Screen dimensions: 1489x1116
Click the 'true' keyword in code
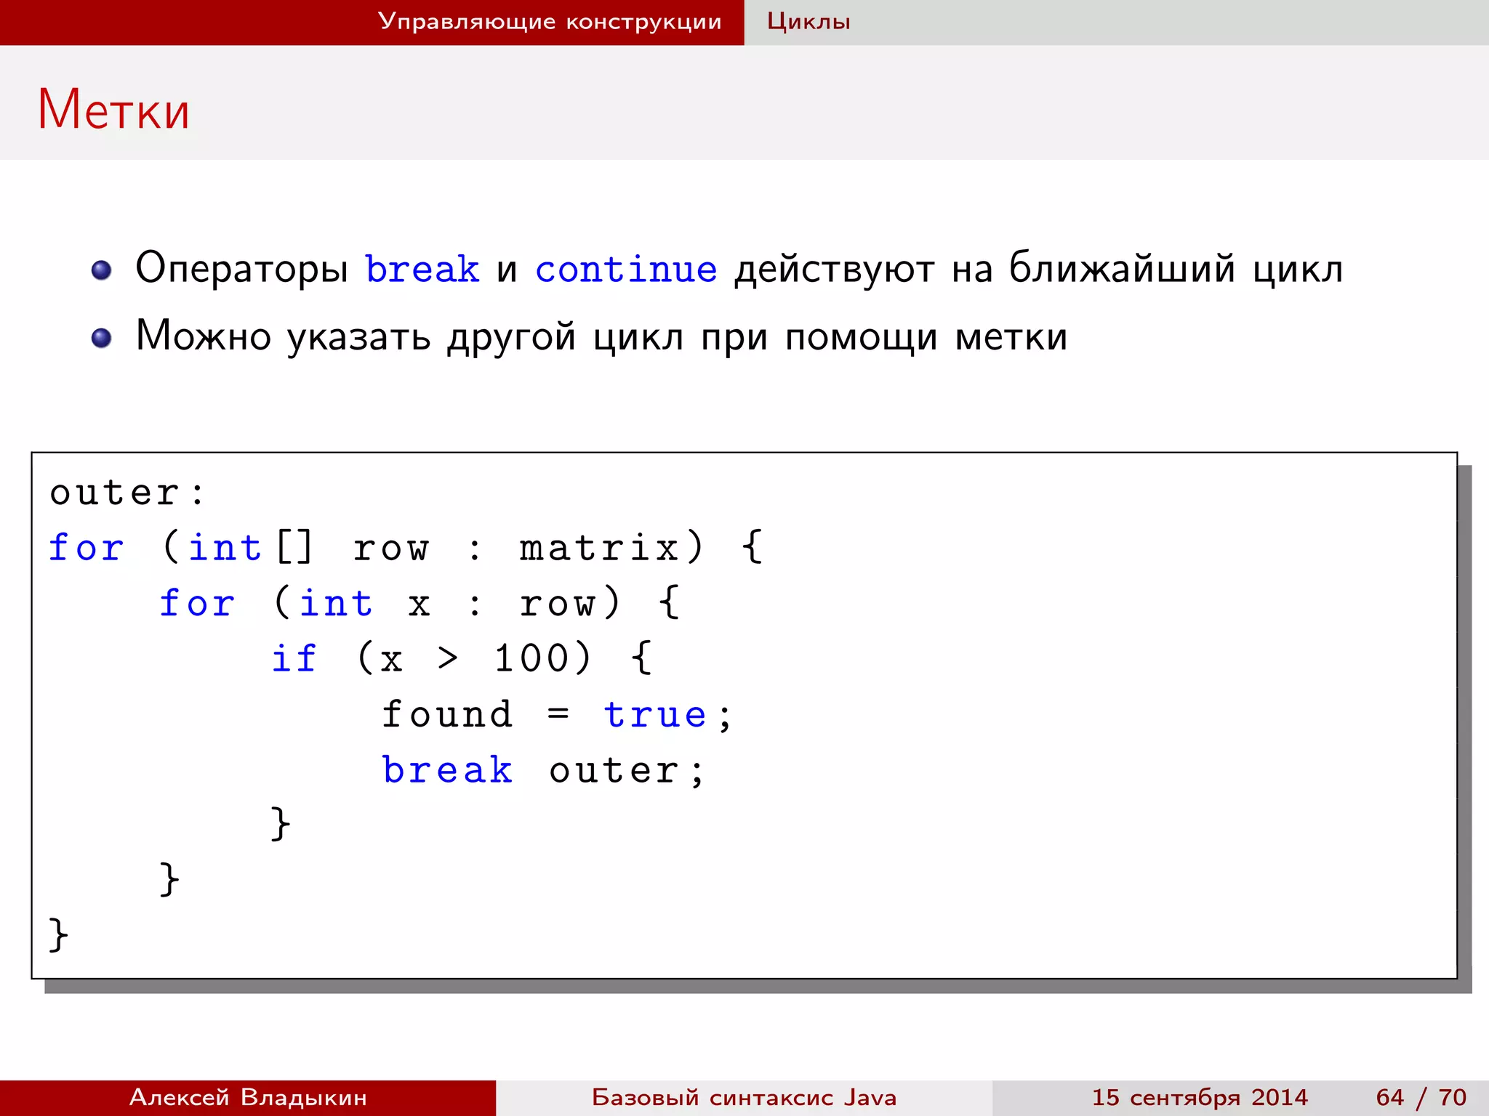655,714
